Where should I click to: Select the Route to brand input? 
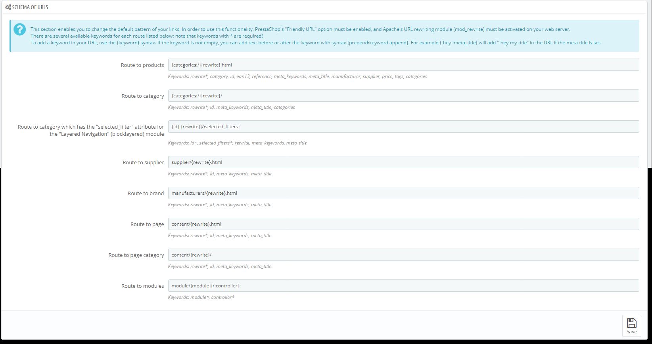click(403, 193)
